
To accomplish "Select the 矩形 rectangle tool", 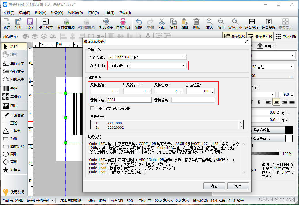I will point(14,138).
